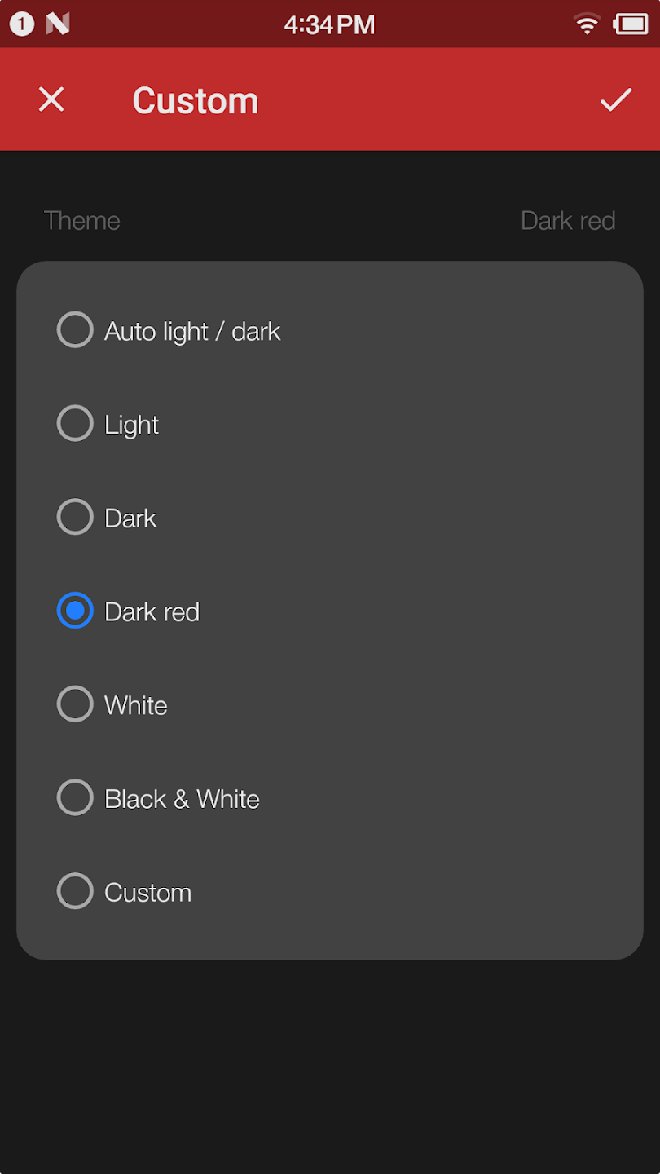Choose the Black & White option label
The width and height of the screenshot is (660, 1174).
click(x=182, y=799)
